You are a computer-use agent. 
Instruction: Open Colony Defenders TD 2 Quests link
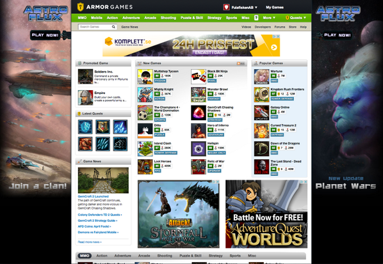coord(100,215)
